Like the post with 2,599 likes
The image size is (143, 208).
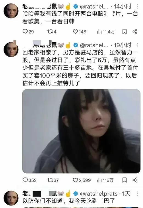click(x=82, y=180)
